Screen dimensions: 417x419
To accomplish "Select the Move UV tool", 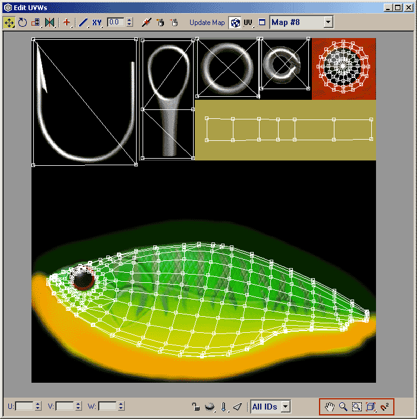I will coord(9,23).
